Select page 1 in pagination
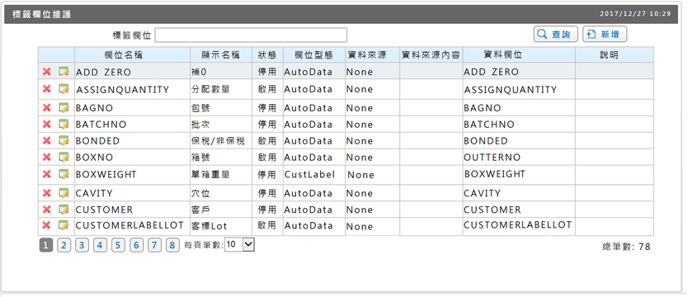Image resolution: width=688 pixels, height=297 pixels. pyautogui.click(x=46, y=245)
